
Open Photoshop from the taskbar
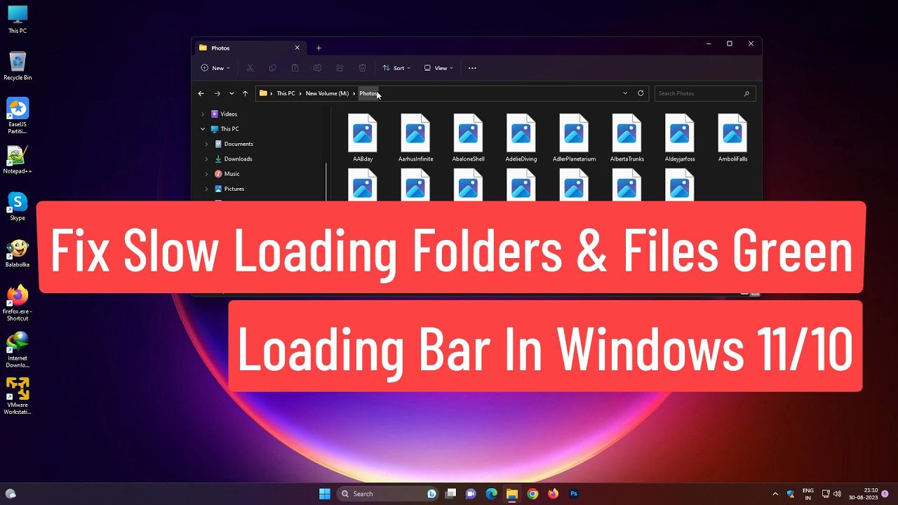[x=574, y=494]
